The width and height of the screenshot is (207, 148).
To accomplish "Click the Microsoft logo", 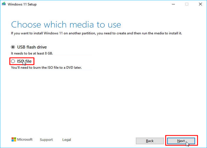I will pyautogui.click(x=22, y=139).
